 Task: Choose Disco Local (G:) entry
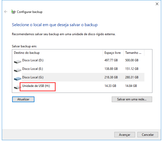tap(32, 77)
